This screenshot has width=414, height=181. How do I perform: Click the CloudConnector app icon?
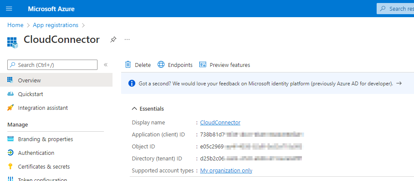(12, 42)
